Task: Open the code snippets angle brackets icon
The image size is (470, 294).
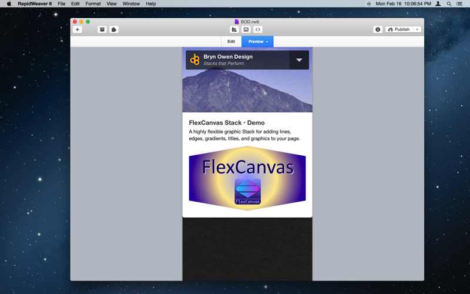Action: 258,29
